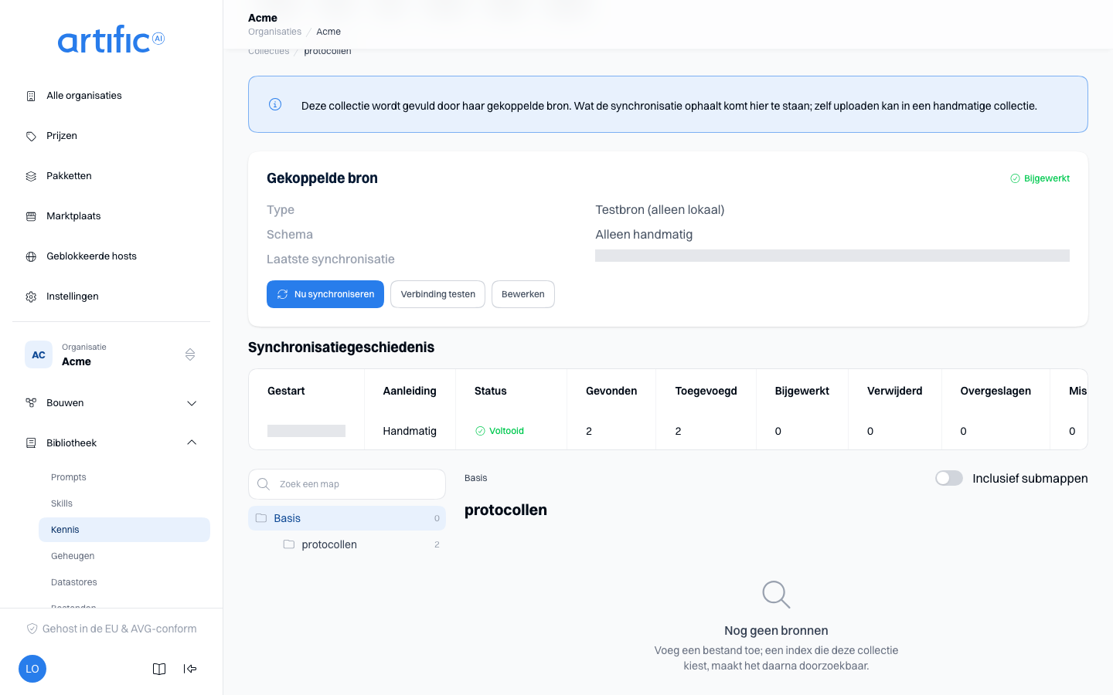Click the artific AI logo
This screenshot has height=695, width=1113.
click(x=111, y=39)
